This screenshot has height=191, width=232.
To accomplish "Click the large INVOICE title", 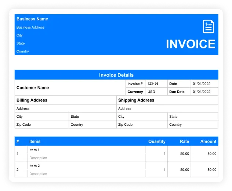I will [191, 44].
